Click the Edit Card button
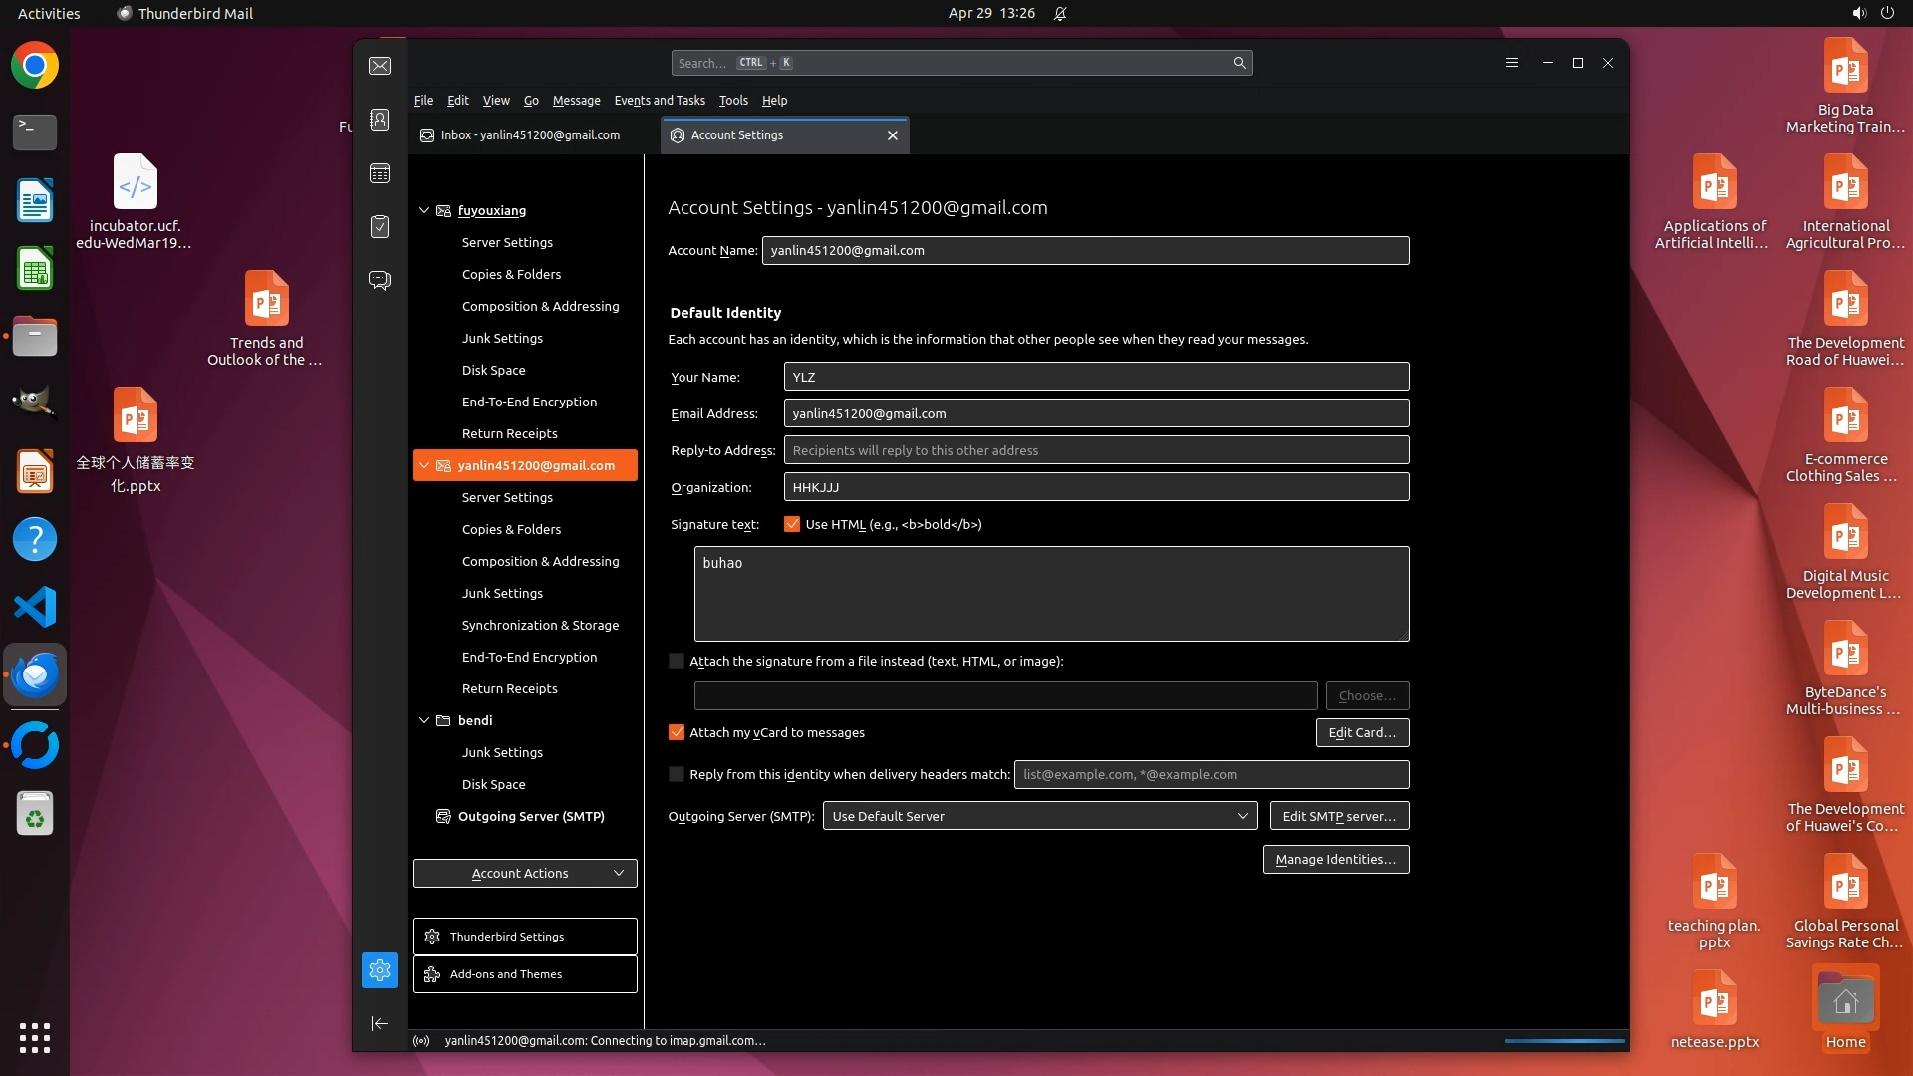This screenshot has width=1913, height=1076. coord(1361,732)
